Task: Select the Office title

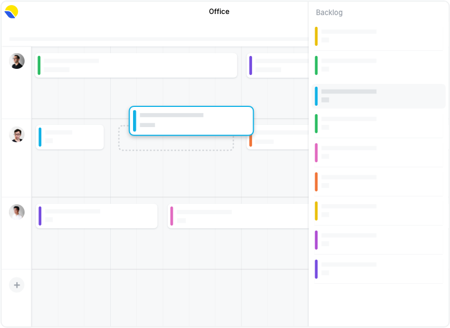Action: (219, 12)
